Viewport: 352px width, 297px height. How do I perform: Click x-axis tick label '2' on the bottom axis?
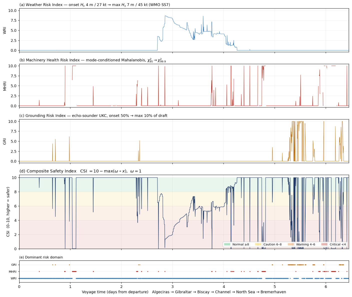click(121, 287)
